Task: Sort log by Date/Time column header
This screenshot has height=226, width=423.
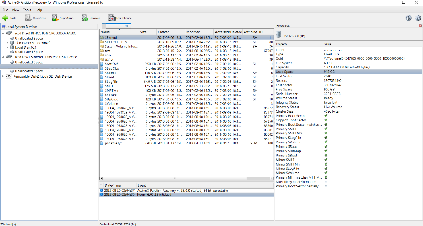Action: point(120,185)
